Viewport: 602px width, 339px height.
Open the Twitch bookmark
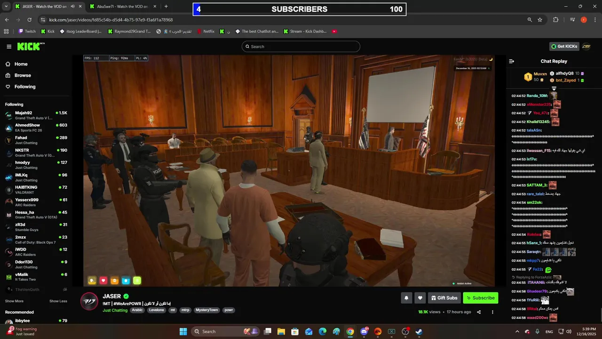coord(26,32)
